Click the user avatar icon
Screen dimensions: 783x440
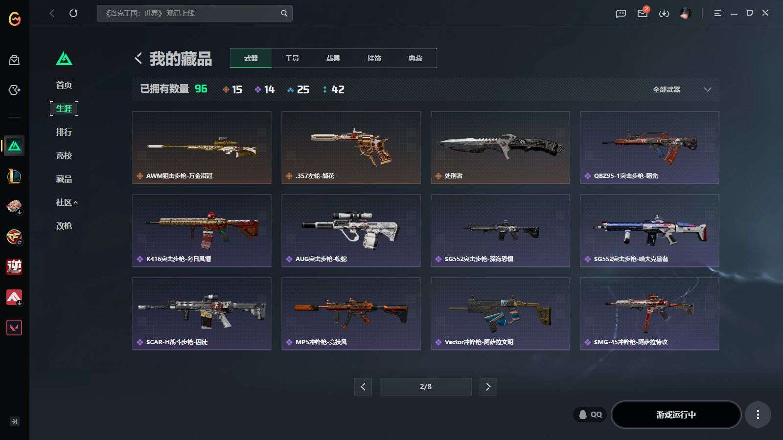coord(686,13)
